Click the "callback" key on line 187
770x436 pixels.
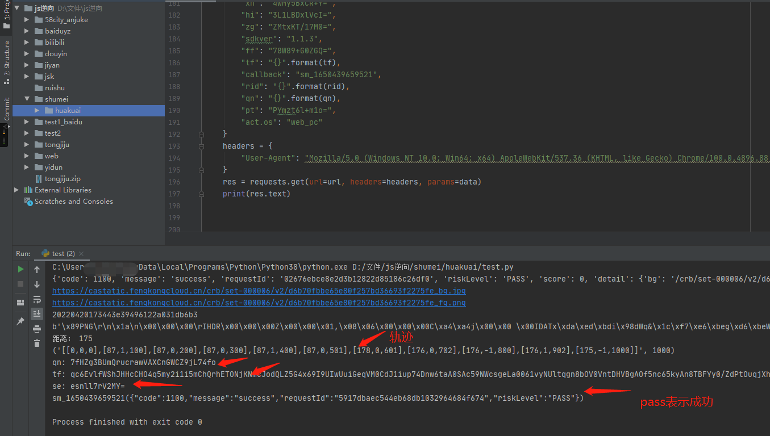coord(263,75)
